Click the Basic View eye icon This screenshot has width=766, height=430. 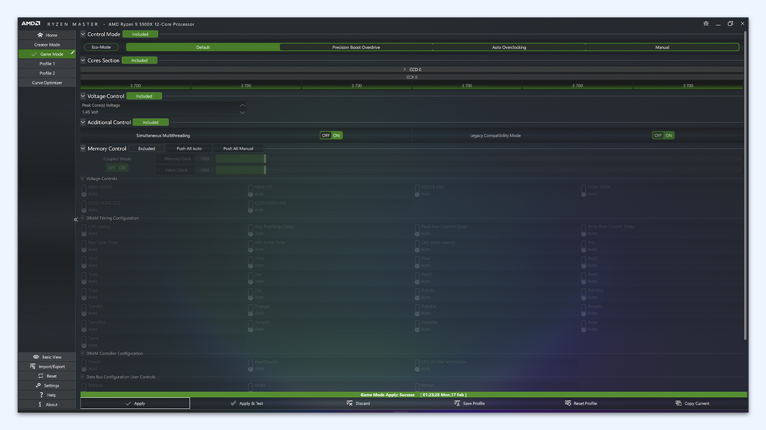(x=36, y=357)
